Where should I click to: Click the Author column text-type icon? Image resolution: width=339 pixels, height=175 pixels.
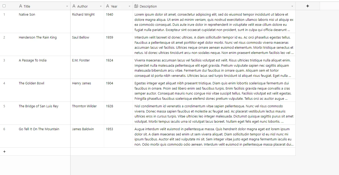74,6
